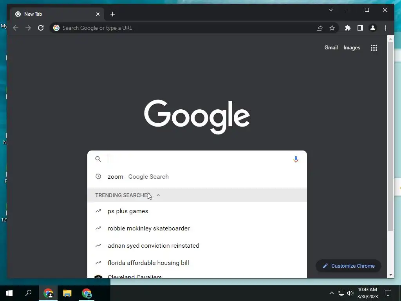Image resolution: width=401 pixels, height=301 pixels.
Task: Click the page vertical scrollbar thumb
Action: (x=390, y=136)
